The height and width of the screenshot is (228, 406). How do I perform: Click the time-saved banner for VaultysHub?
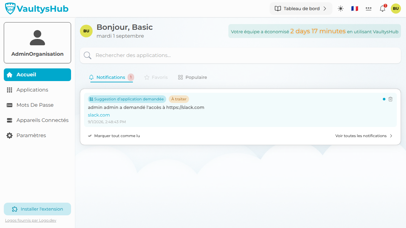point(315,31)
